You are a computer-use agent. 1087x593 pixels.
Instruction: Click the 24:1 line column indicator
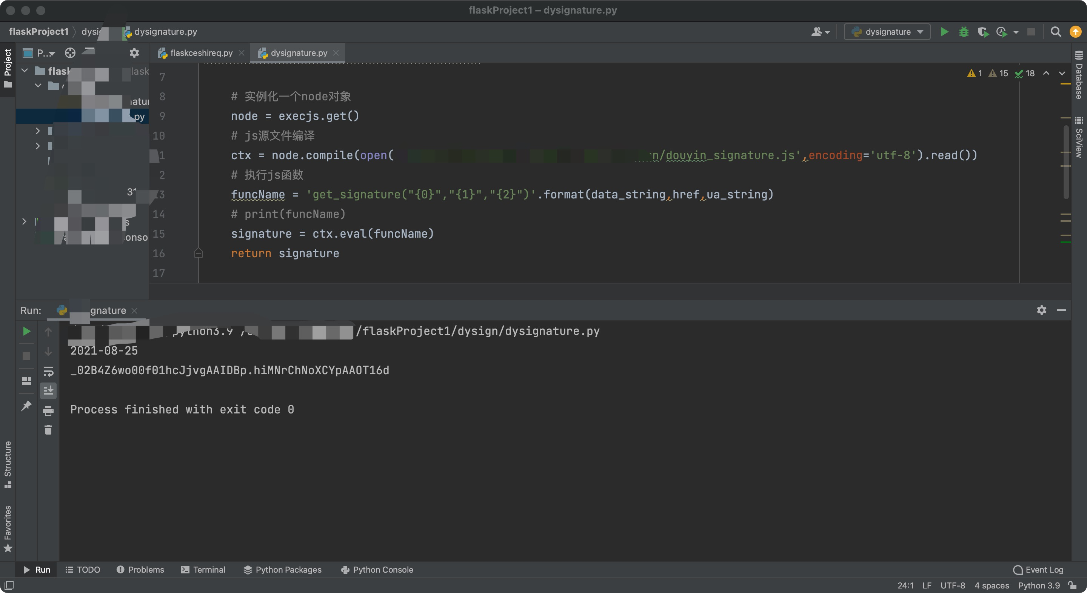pyautogui.click(x=905, y=585)
